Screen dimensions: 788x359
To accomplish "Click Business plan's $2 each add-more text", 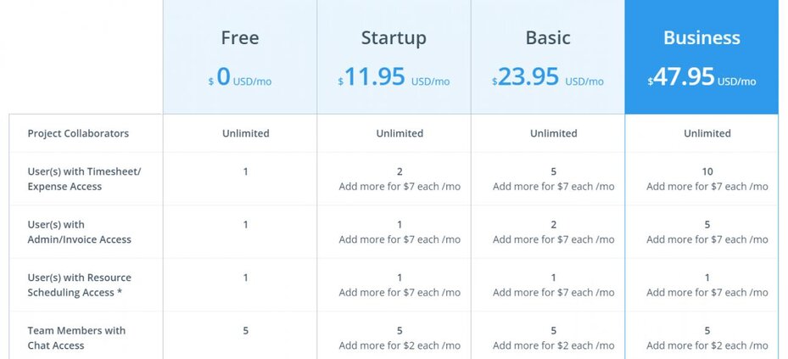I will 707,345.
